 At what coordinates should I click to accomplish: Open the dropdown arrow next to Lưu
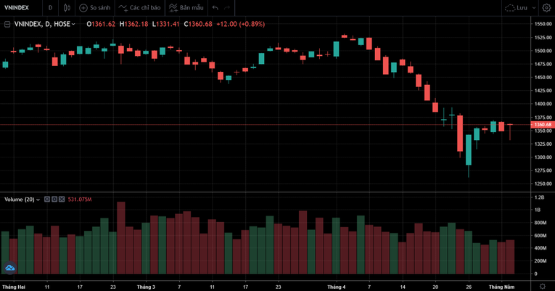coord(534,8)
